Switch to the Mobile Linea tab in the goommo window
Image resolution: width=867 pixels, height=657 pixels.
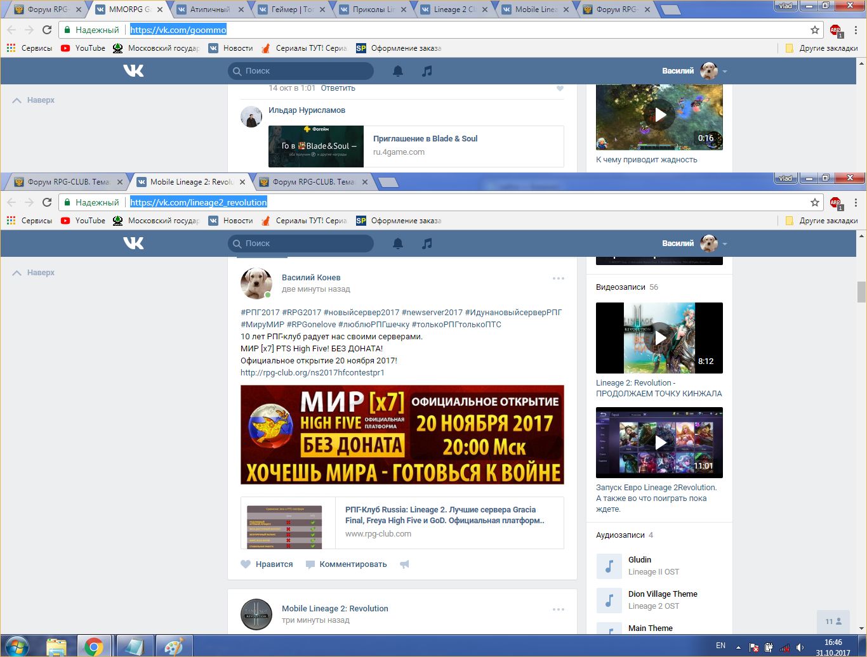coord(534,10)
